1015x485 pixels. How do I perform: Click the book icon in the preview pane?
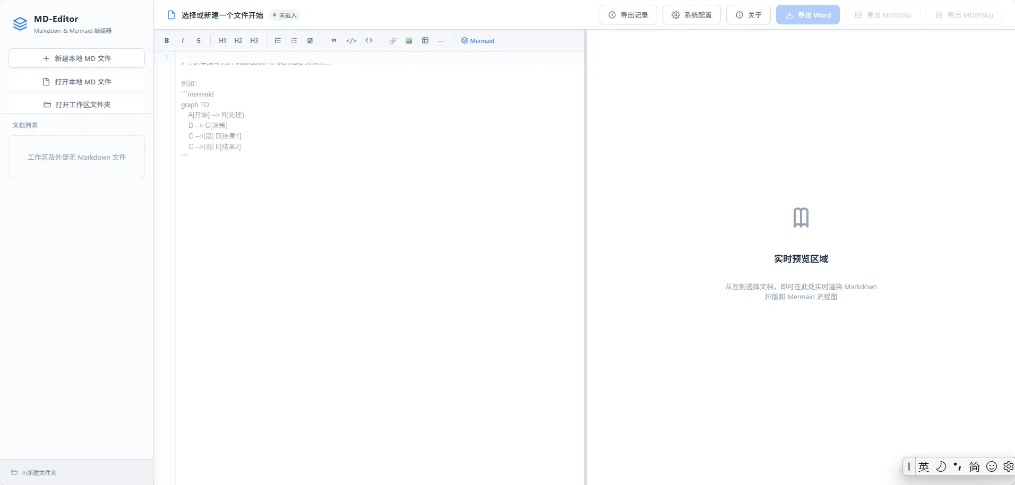point(801,218)
